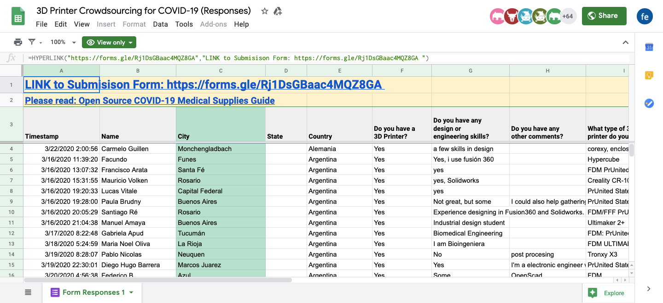This screenshot has height=303, width=663.
Task: Open the Google Keep side panel
Action: tap(649, 75)
